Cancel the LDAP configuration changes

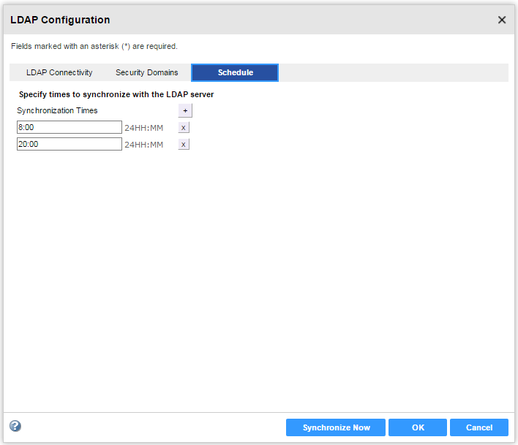pyautogui.click(x=479, y=427)
